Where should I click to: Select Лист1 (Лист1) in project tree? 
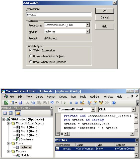[30, 127]
